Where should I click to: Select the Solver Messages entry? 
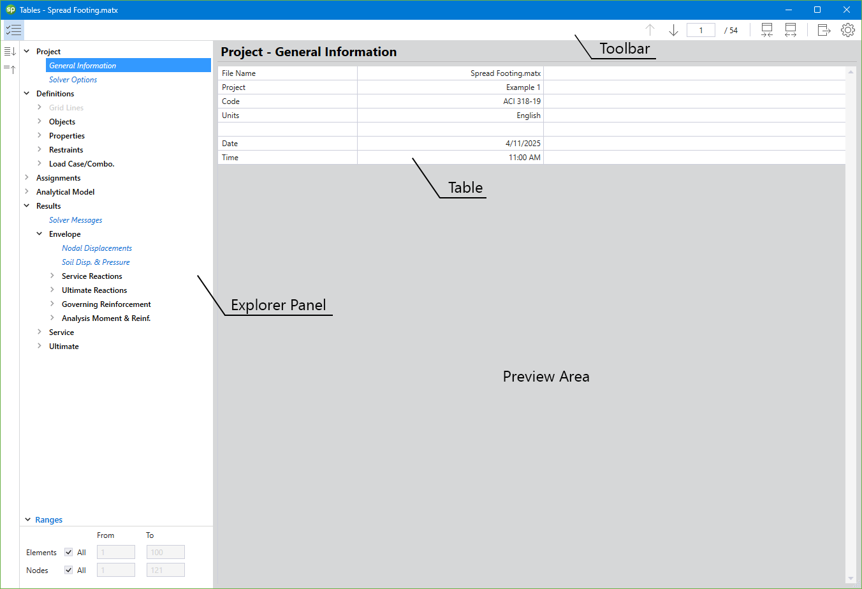tap(75, 220)
